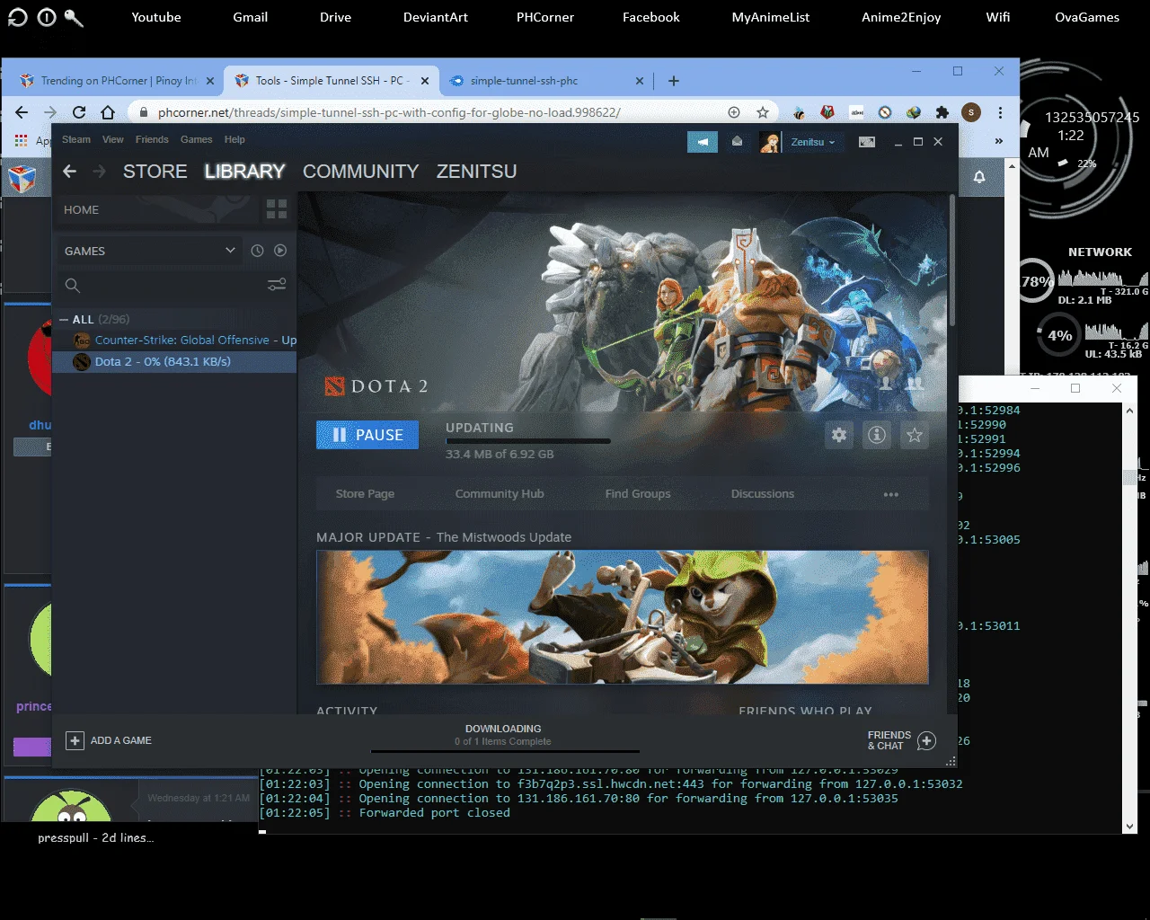Open Dota 2 Store Page link
The height and width of the screenshot is (920, 1150).
(x=365, y=494)
